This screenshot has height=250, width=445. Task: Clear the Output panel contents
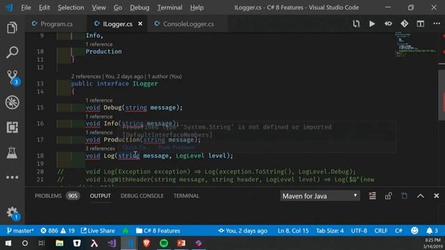pos(373,196)
